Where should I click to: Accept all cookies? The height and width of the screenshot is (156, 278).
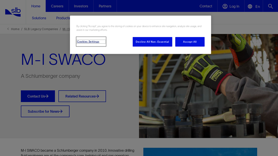[190, 42]
